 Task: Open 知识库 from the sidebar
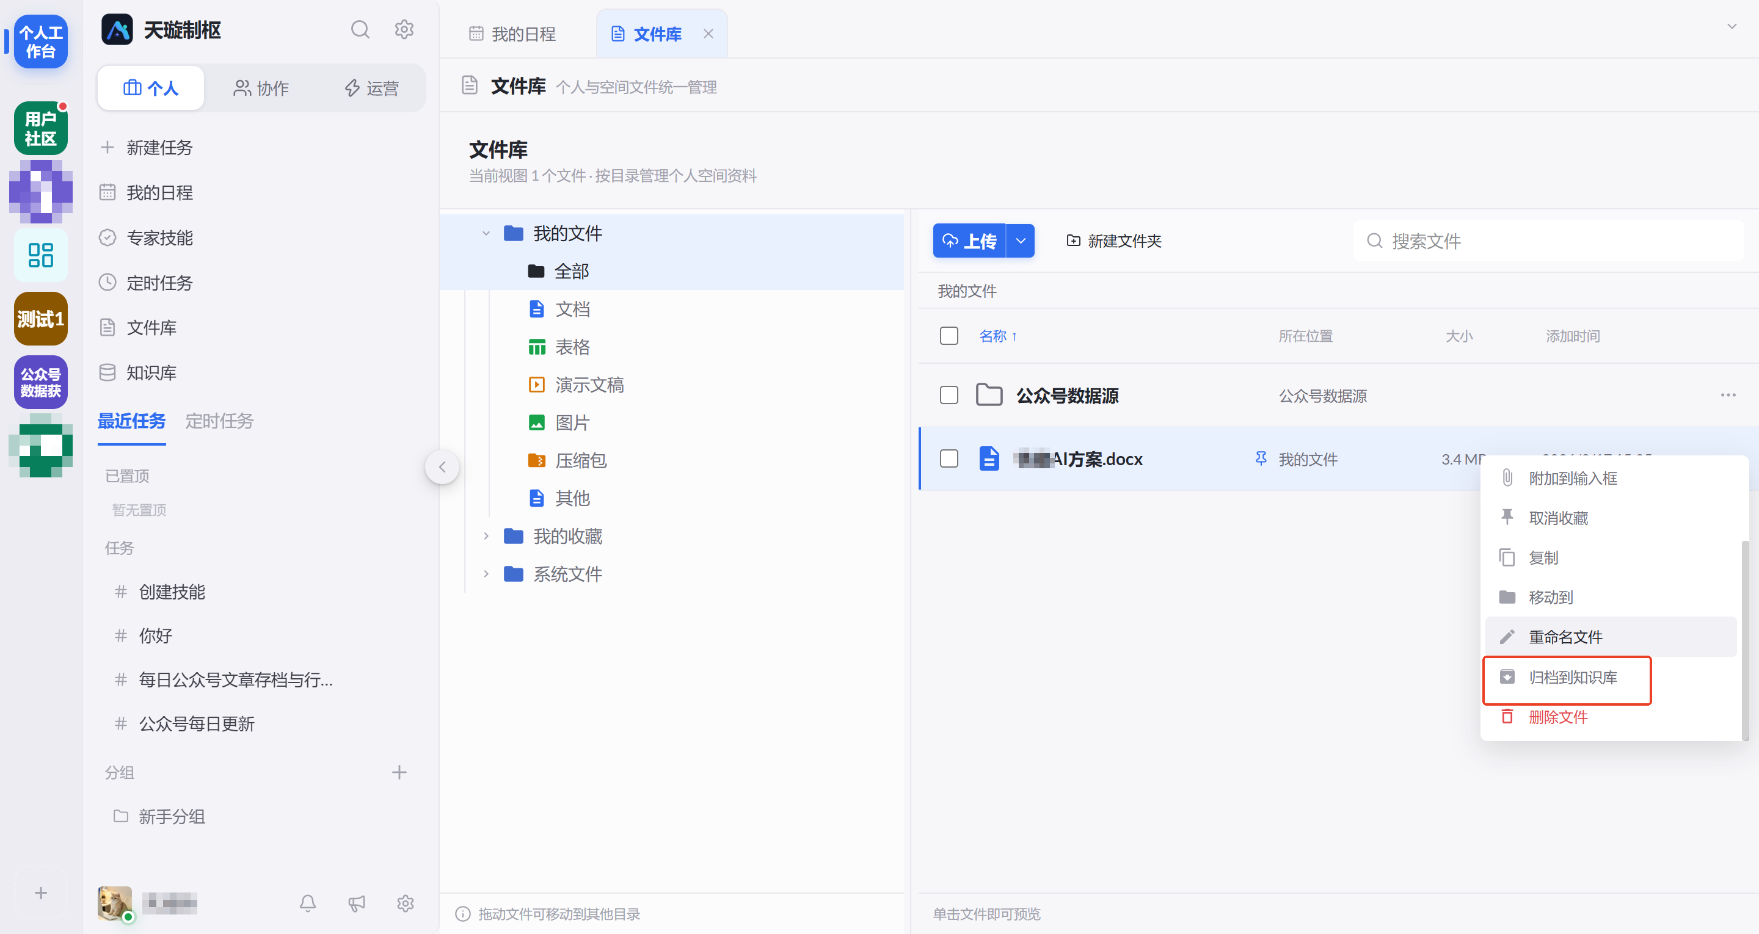coord(151,372)
